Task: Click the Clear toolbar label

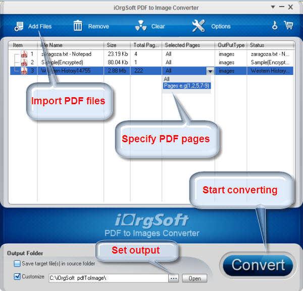Action: [158, 26]
